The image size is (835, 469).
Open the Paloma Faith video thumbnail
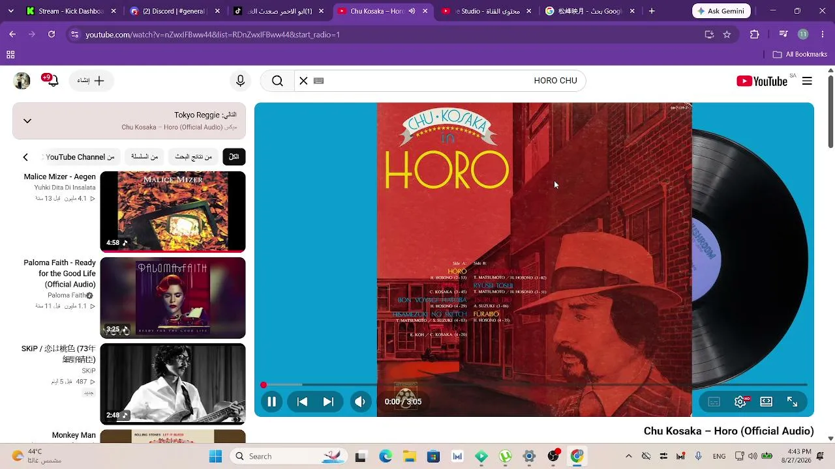[x=173, y=298]
